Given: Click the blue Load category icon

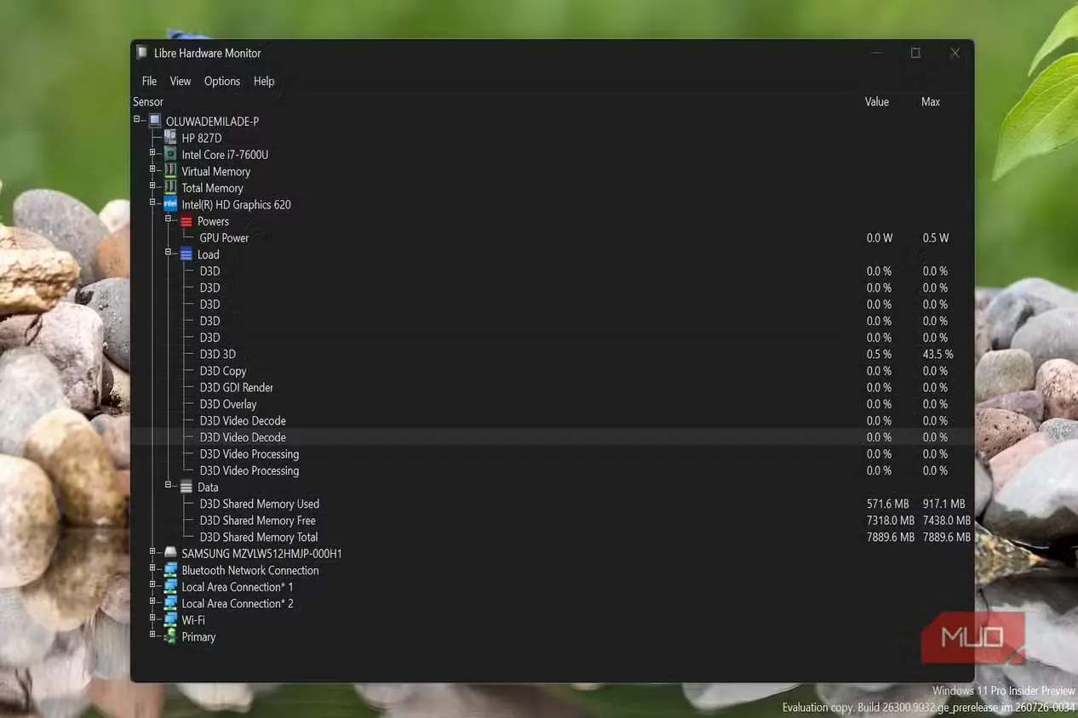Looking at the screenshot, I should [x=186, y=254].
